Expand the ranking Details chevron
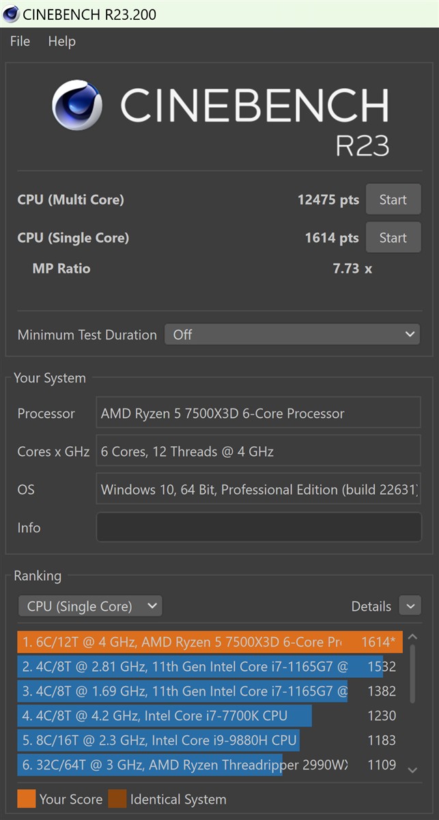This screenshot has height=820, width=439. click(410, 606)
